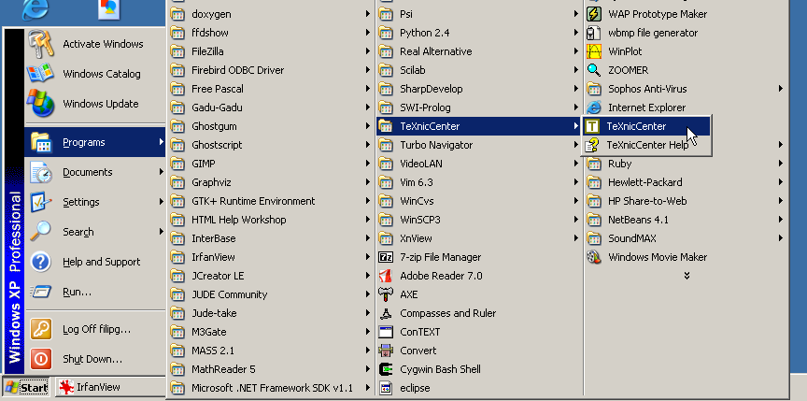Expand the Documents submenu arrow
Viewport: 807px width, 401px height.
161,172
